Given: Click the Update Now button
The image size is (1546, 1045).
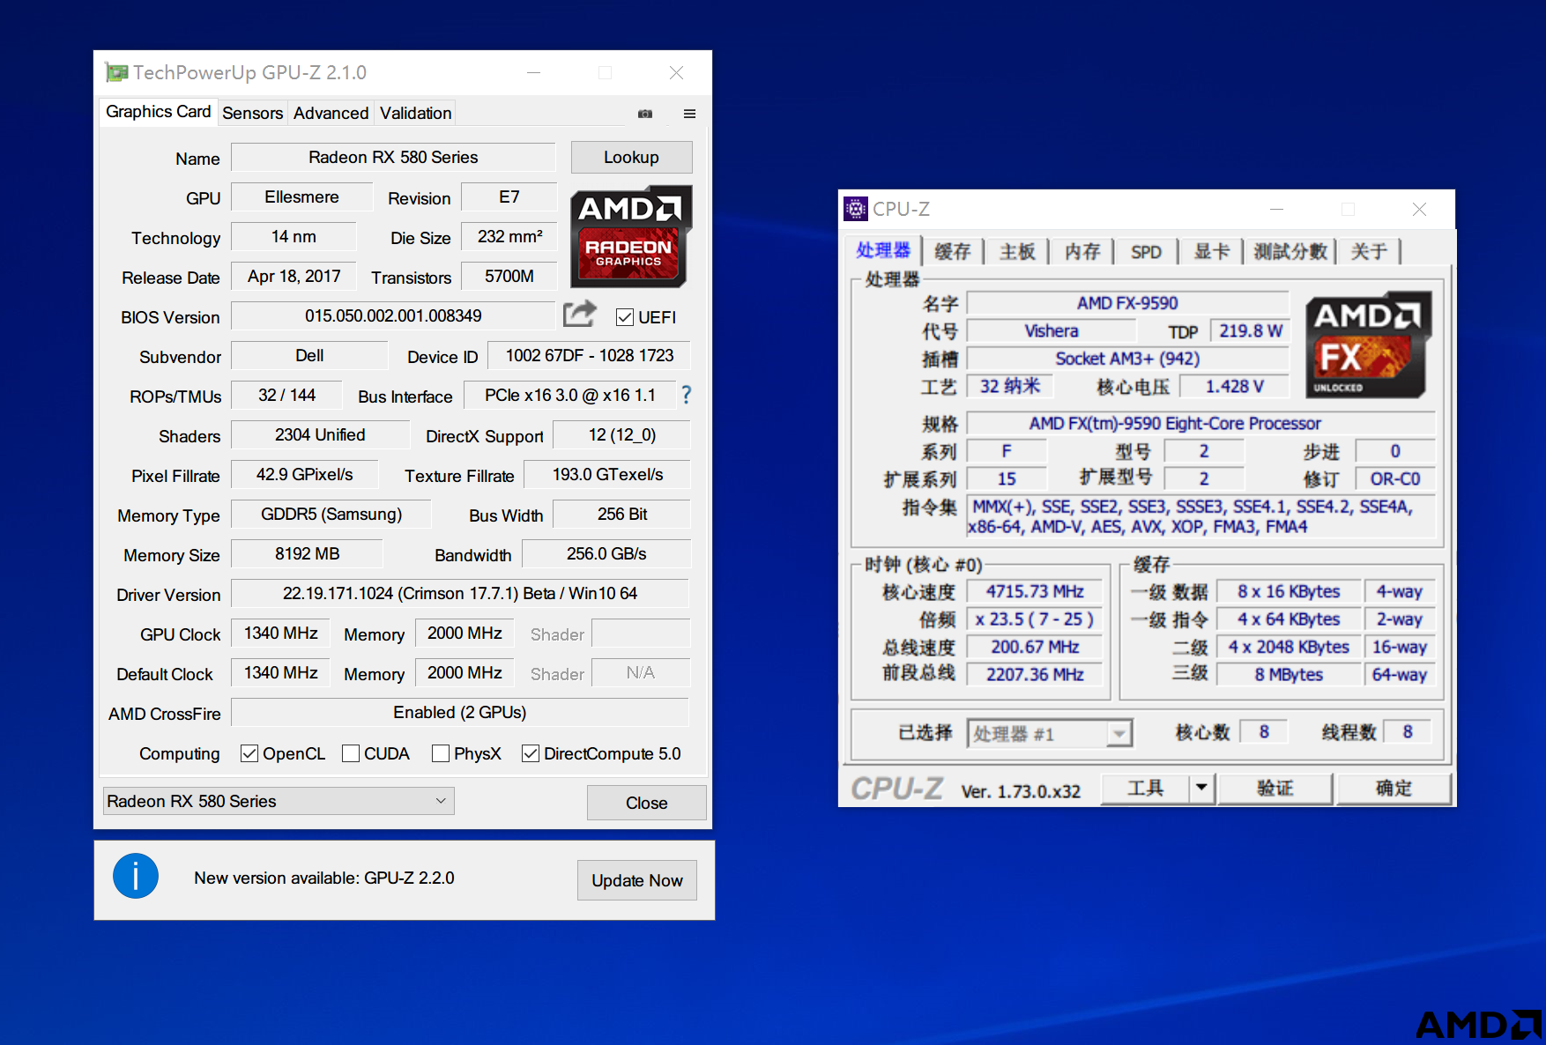Looking at the screenshot, I should (x=637, y=880).
